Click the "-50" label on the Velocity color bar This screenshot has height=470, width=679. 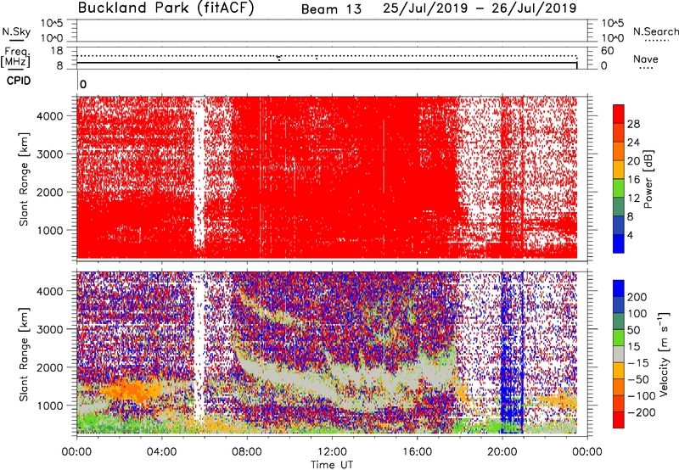(638, 379)
